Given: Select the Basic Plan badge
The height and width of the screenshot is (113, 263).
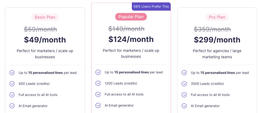Looking at the screenshot, I should click(45, 17).
